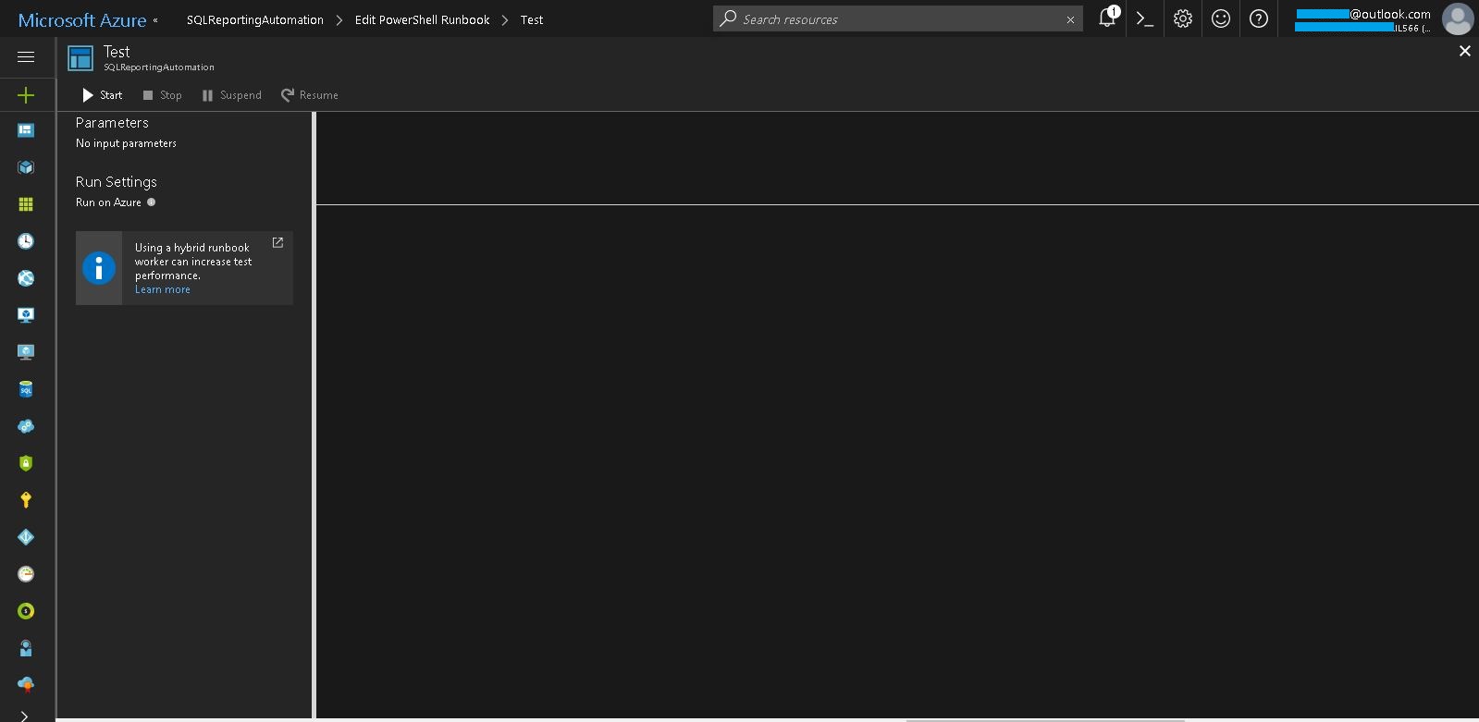Click the Test breadcrumb item
The height and width of the screenshot is (722, 1479).
click(532, 19)
